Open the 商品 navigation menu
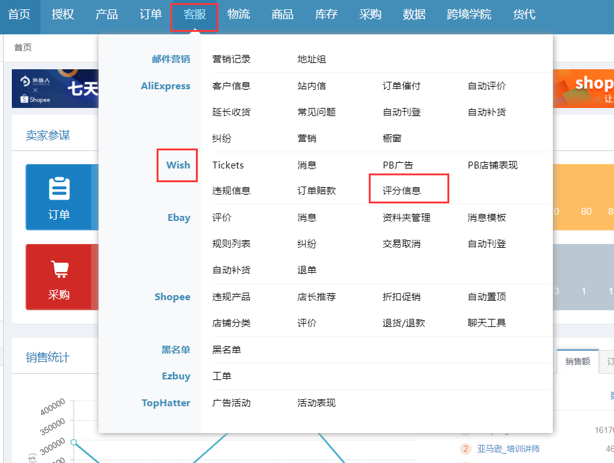Viewport: 614px width, 463px height. tap(282, 14)
